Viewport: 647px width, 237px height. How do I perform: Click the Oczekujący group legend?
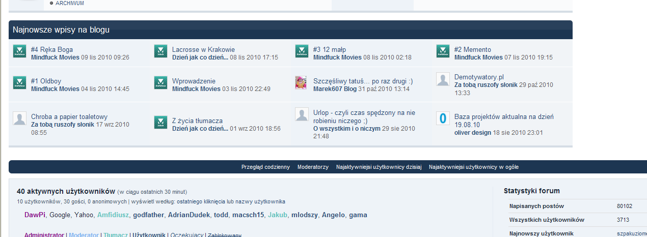point(186,235)
